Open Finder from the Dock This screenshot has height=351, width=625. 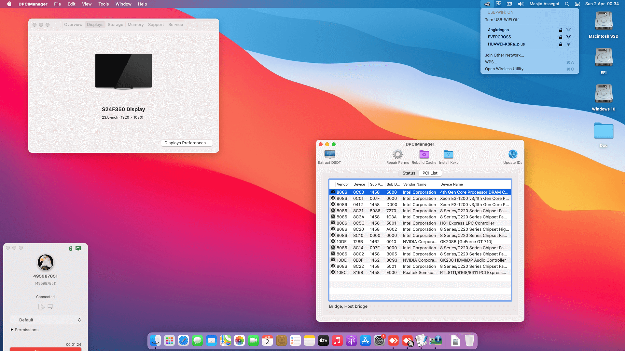155,341
